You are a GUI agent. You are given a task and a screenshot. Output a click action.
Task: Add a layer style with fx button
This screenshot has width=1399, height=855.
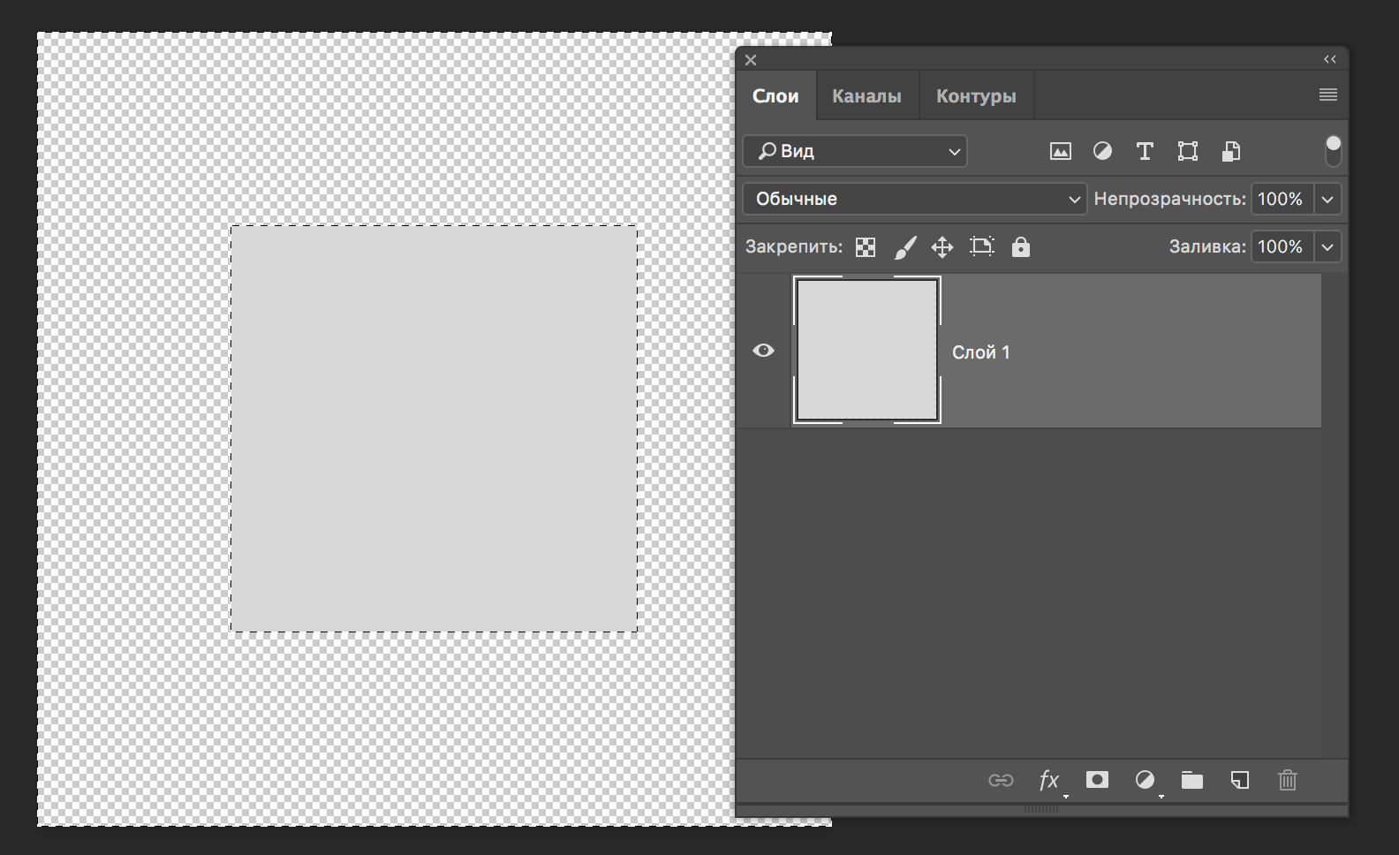pyautogui.click(x=1049, y=780)
